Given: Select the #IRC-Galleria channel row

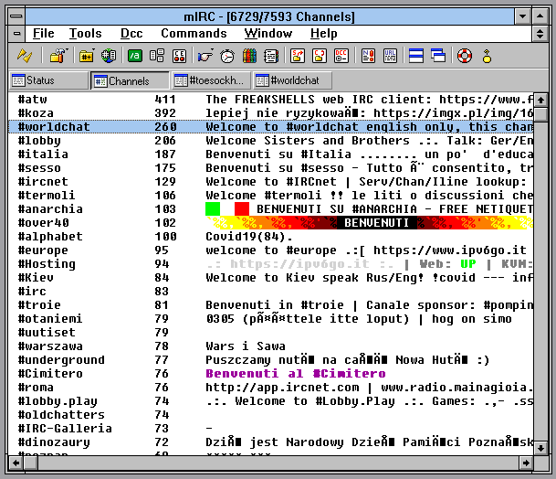Looking at the screenshot, I should (271, 429).
